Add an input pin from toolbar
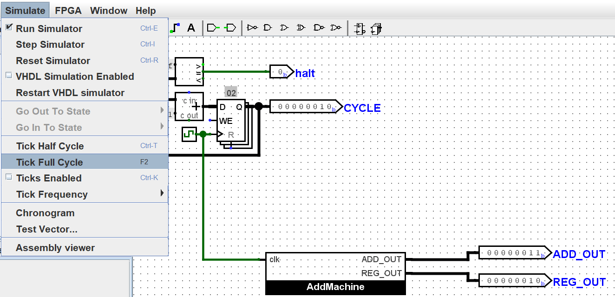This screenshot has width=615, height=297. pyautogui.click(x=212, y=28)
